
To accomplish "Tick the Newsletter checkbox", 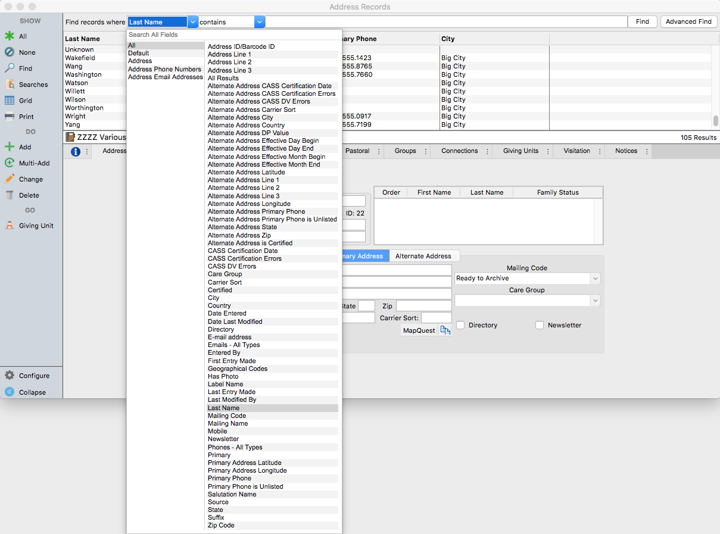I will 540,325.
